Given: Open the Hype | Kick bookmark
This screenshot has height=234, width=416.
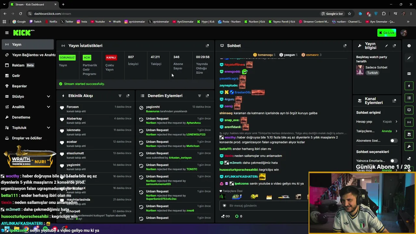Looking at the screenshot, I should coord(206,22).
